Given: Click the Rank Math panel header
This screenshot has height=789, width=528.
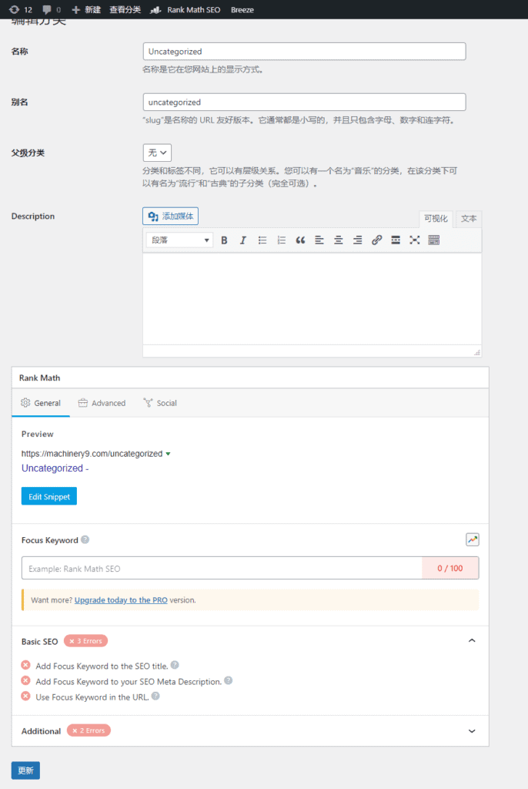Looking at the screenshot, I should pos(250,378).
